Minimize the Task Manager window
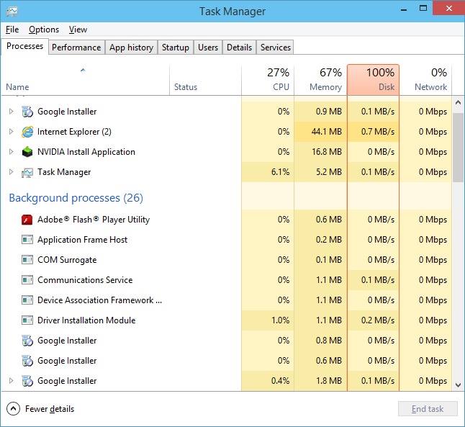Screen dimensions: 465x427 [404, 9]
